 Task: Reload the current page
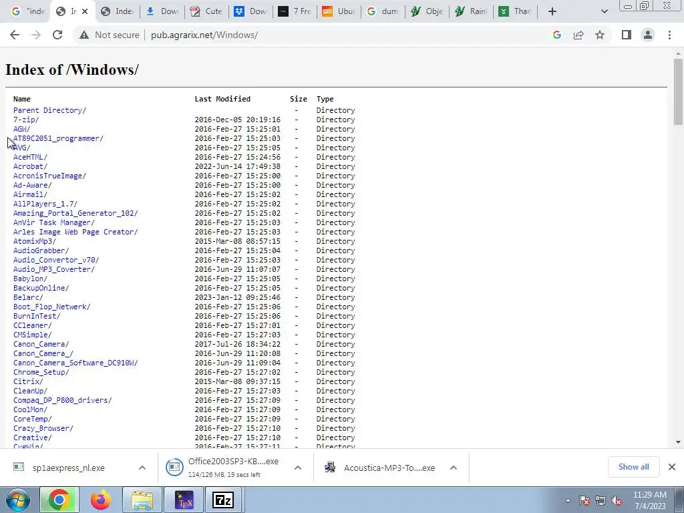pos(57,35)
